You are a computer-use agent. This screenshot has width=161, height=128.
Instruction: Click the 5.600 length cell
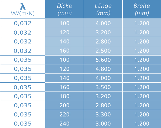coord(103,60)
